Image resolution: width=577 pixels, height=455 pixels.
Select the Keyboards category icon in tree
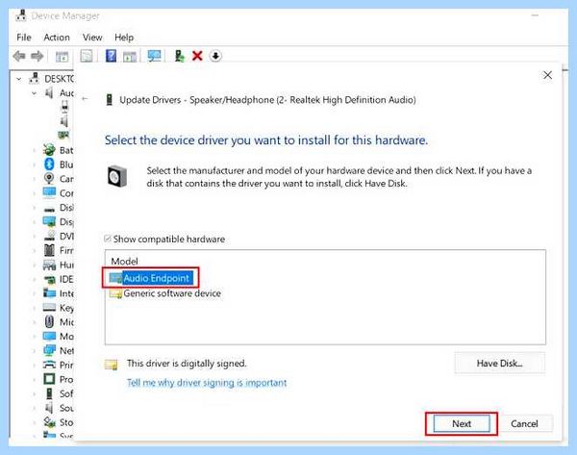tap(49, 308)
